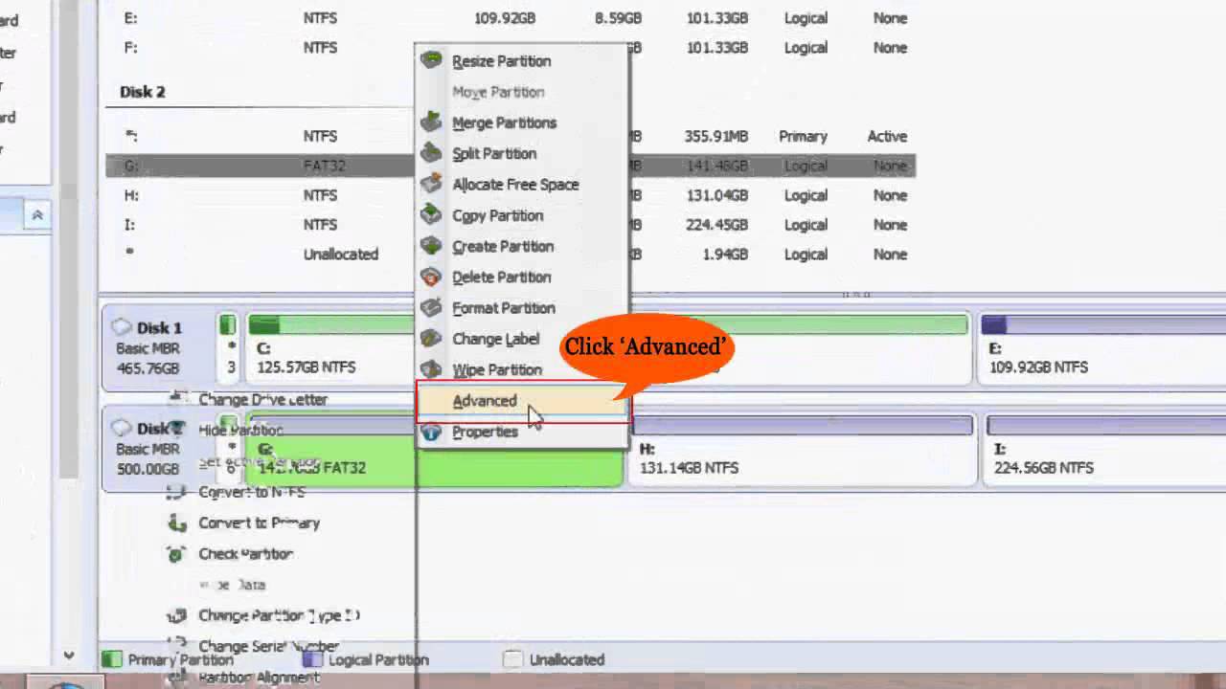The height and width of the screenshot is (689, 1226).
Task: Collapse the left sidebar panel chevron
Action: click(x=37, y=215)
